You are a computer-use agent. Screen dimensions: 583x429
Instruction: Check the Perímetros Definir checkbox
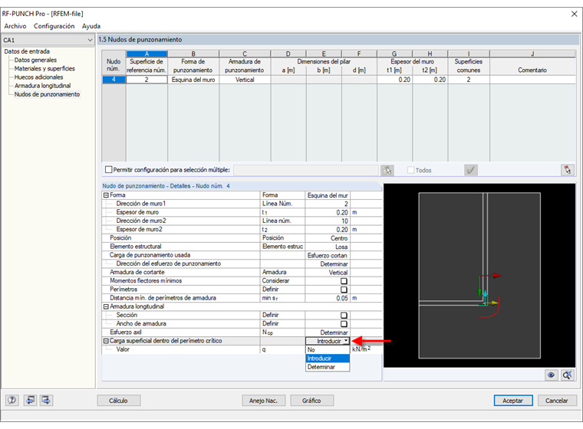344,290
